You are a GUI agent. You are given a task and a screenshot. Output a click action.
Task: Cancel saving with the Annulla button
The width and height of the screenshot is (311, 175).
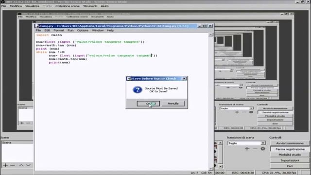pos(173,104)
